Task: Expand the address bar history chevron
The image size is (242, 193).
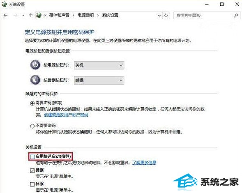Action: [159, 16]
